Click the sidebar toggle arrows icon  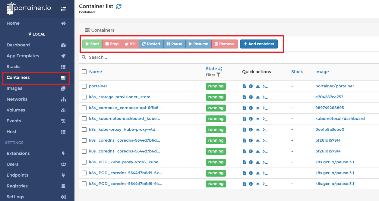pos(63,9)
